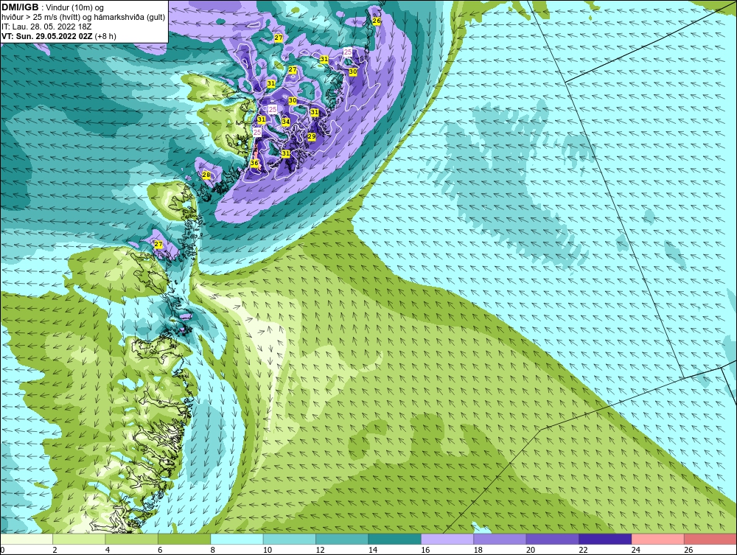Select the light green 2–4 m/s legend swatch
Image resolution: width=737 pixels, height=555 pixels.
point(79,539)
